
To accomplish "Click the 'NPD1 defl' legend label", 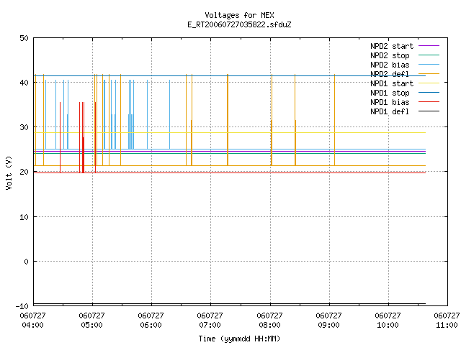I will pyautogui.click(x=390, y=111).
